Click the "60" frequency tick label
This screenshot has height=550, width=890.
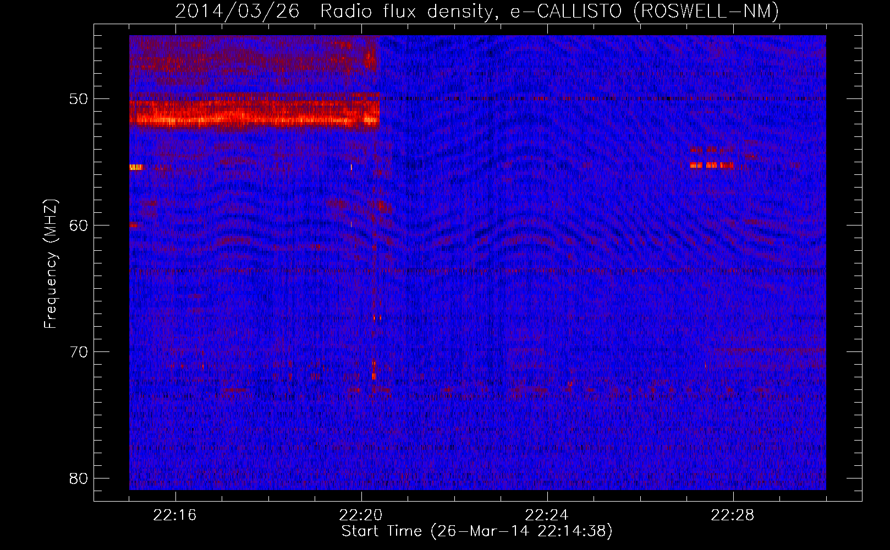(x=79, y=226)
